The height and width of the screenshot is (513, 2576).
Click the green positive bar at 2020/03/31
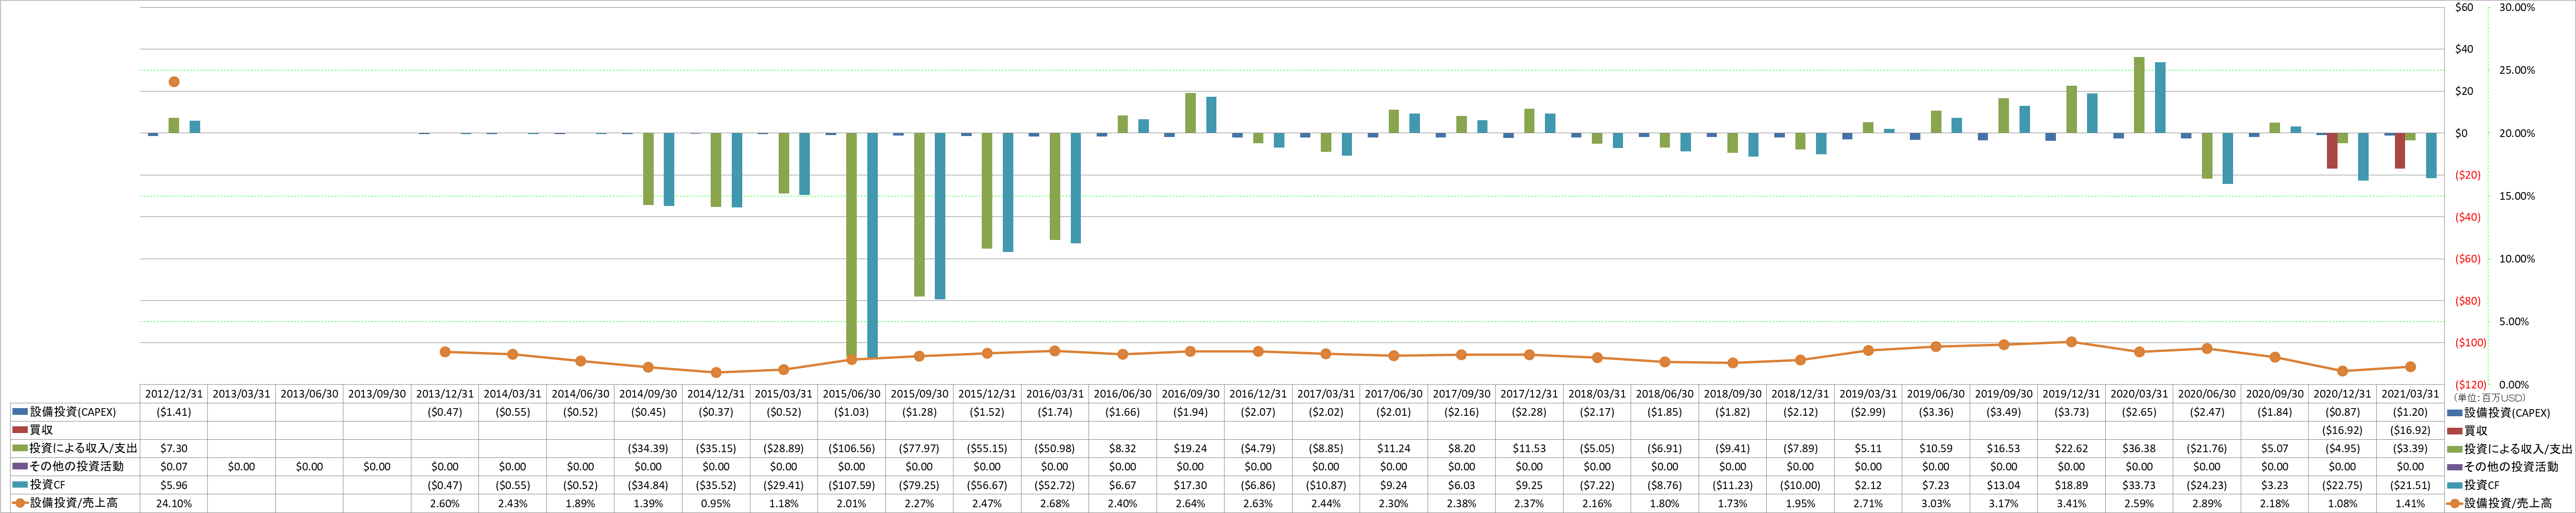point(2139,95)
